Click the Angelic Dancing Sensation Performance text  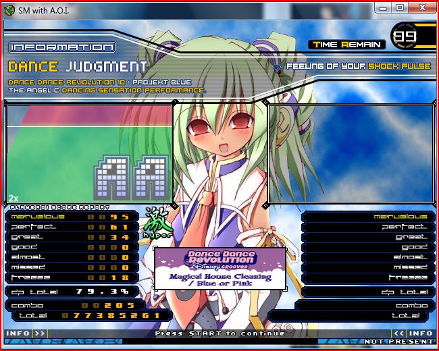(107, 90)
